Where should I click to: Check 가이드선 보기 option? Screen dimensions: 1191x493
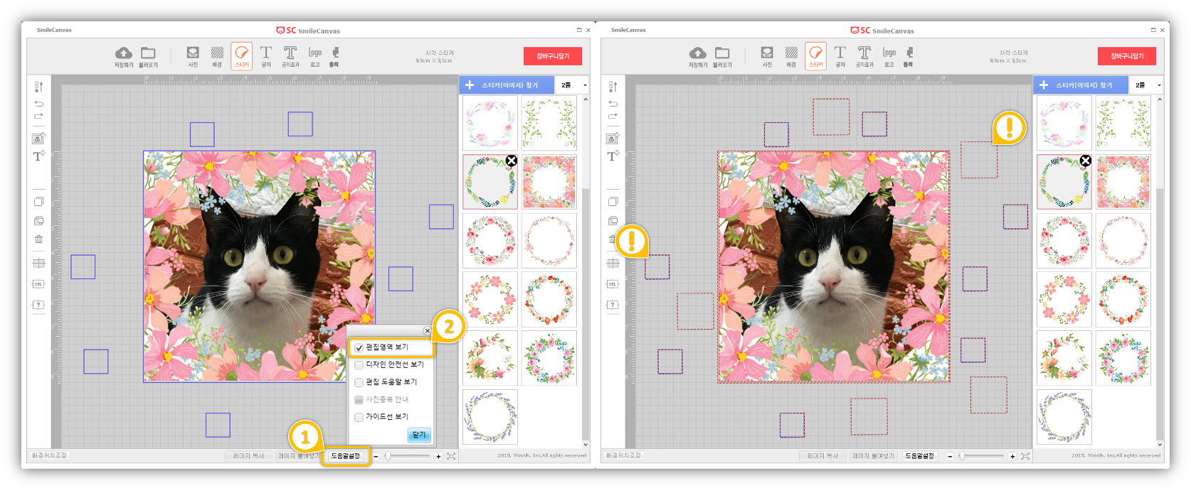pos(359,417)
